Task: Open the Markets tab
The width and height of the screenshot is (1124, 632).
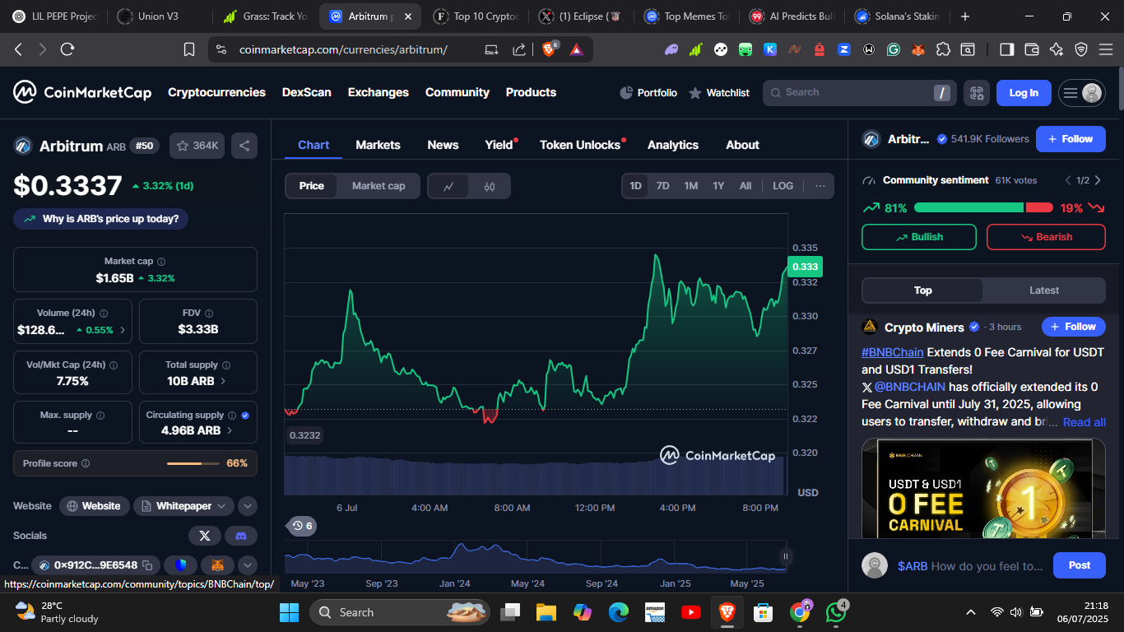Action: point(378,145)
